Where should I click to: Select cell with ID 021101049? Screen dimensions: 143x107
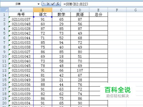[x=21, y=80]
